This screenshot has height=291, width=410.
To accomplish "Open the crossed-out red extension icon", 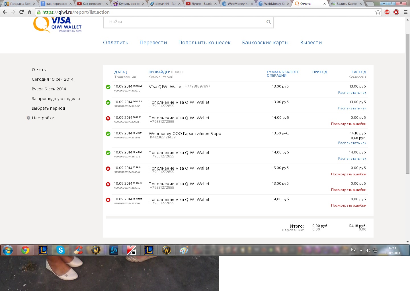I will coord(396,12).
